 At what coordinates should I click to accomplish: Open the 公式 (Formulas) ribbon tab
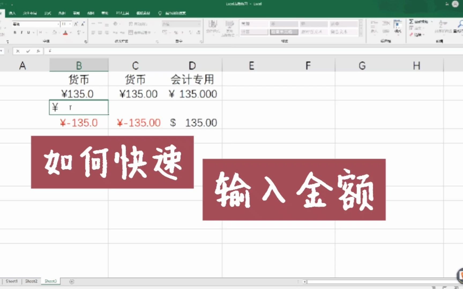point(48,13)
